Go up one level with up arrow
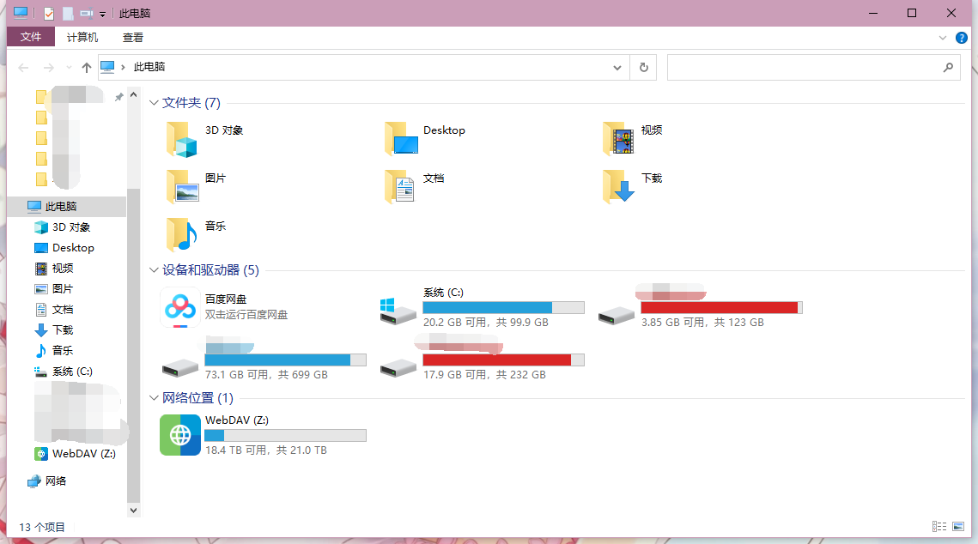The height and width of the screenshot is (544, 978). pos(86,67)
